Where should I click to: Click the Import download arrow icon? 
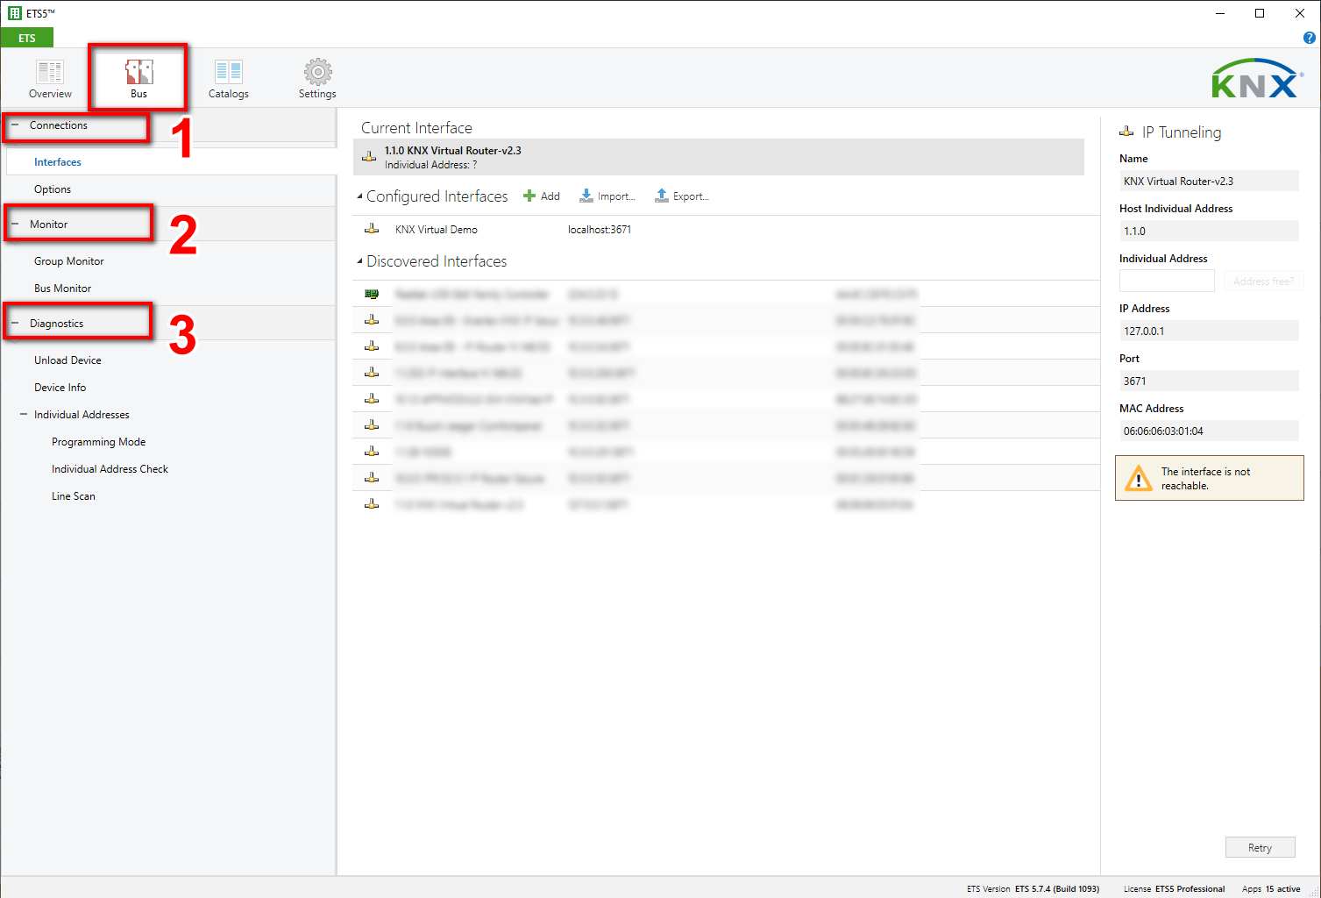pos(586,196)
